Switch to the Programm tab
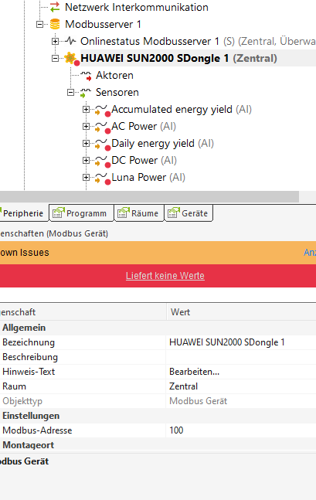The height and width of the screenshot is (500, 316). pyautogui.click(x=82, y=213)
